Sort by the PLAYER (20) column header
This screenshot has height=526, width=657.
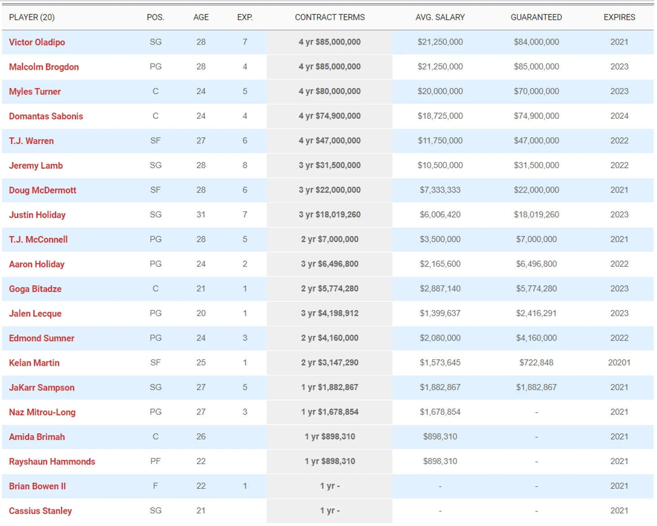point(32,18)
